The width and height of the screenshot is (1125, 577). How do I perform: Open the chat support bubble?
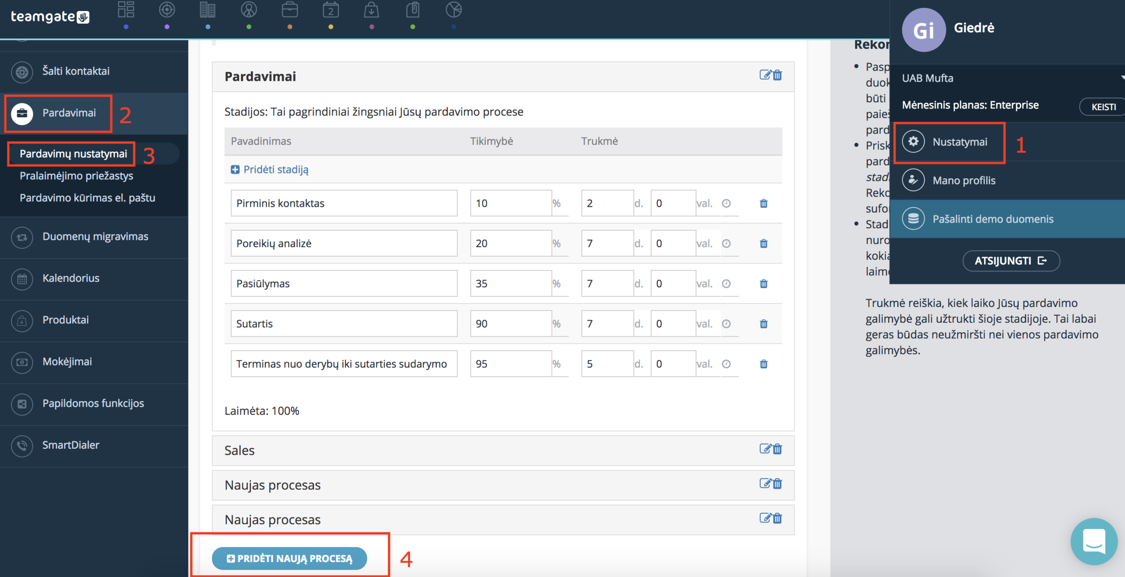tap(1094, 542)
